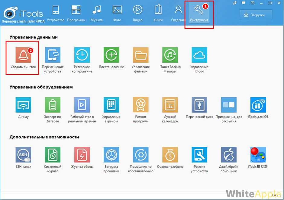Open Управление файлами file manager
Image resolution: width=284 pixels, height=200 pixels.
pos(140,55)
